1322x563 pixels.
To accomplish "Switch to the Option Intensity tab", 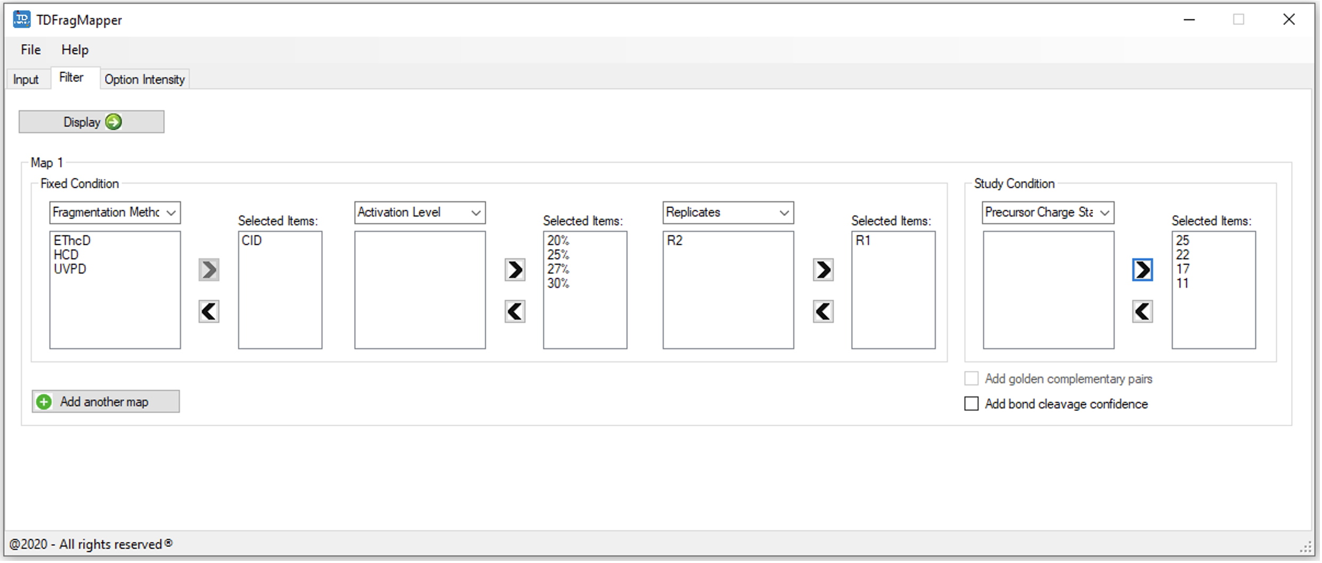I will tap(144, 79).
